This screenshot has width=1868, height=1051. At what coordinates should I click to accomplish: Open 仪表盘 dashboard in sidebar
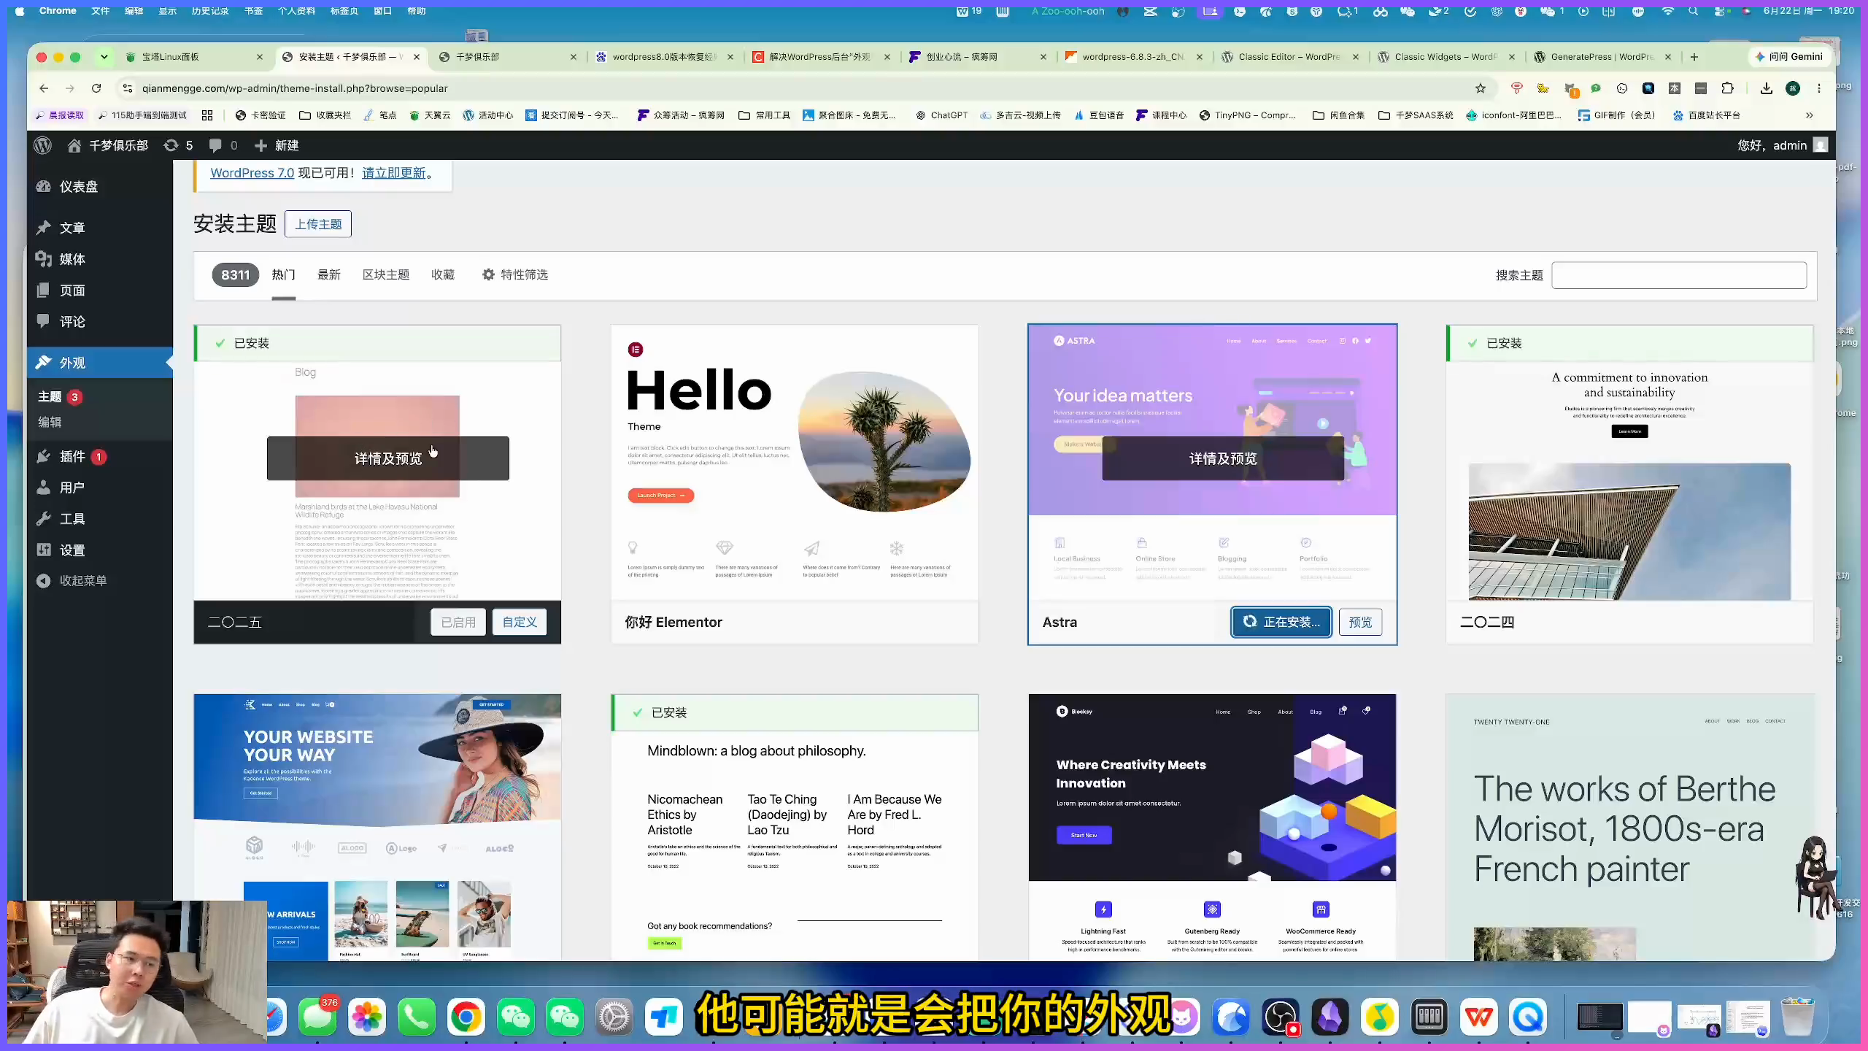coord(100,187)
